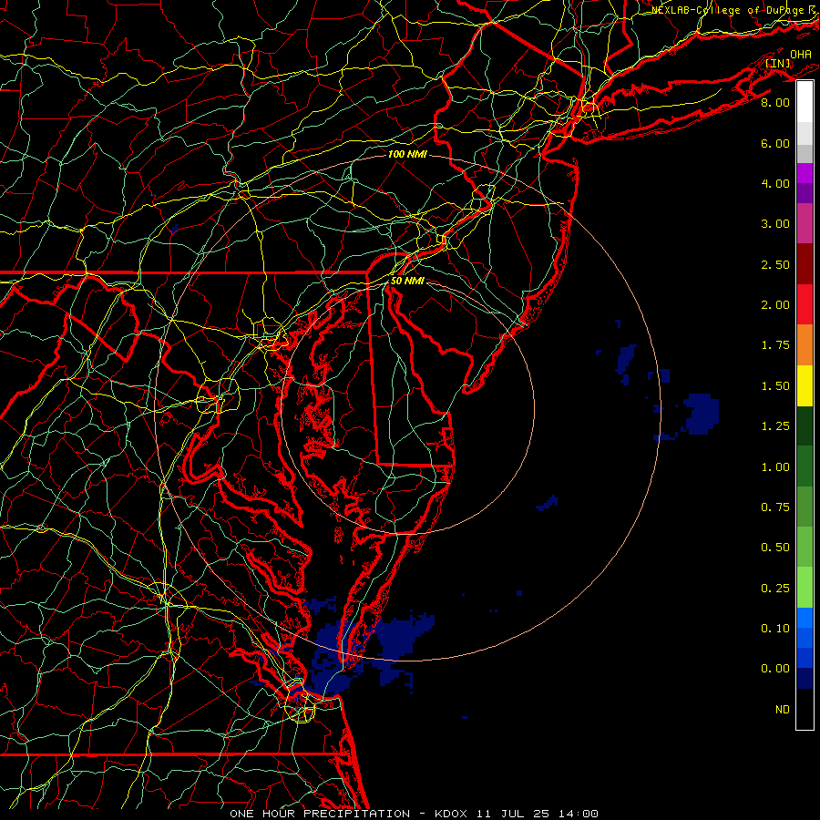This screenshot has width=820, height=820.
Task: Click the 1.25 legend value
Action: (x=775, y=426)
